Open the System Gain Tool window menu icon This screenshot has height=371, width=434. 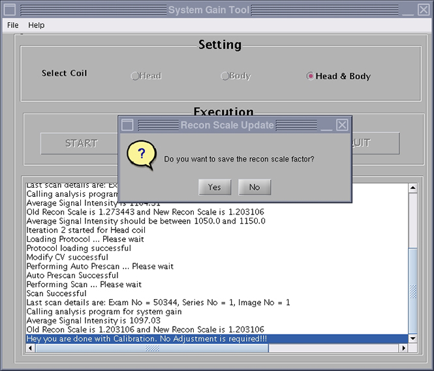[10, 10]
